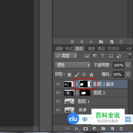This screenshot has height=133, width=133.
Task: Filter layers by adjustment layers icon
Action: pyautogui.click(x=95, y=56)
